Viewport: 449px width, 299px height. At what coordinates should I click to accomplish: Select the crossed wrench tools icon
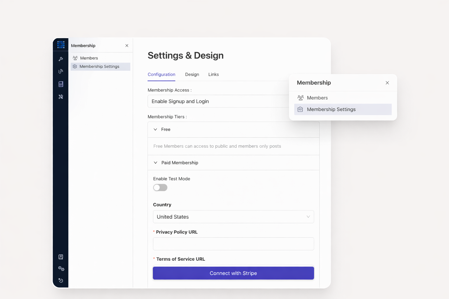click(x=61, y=97)
